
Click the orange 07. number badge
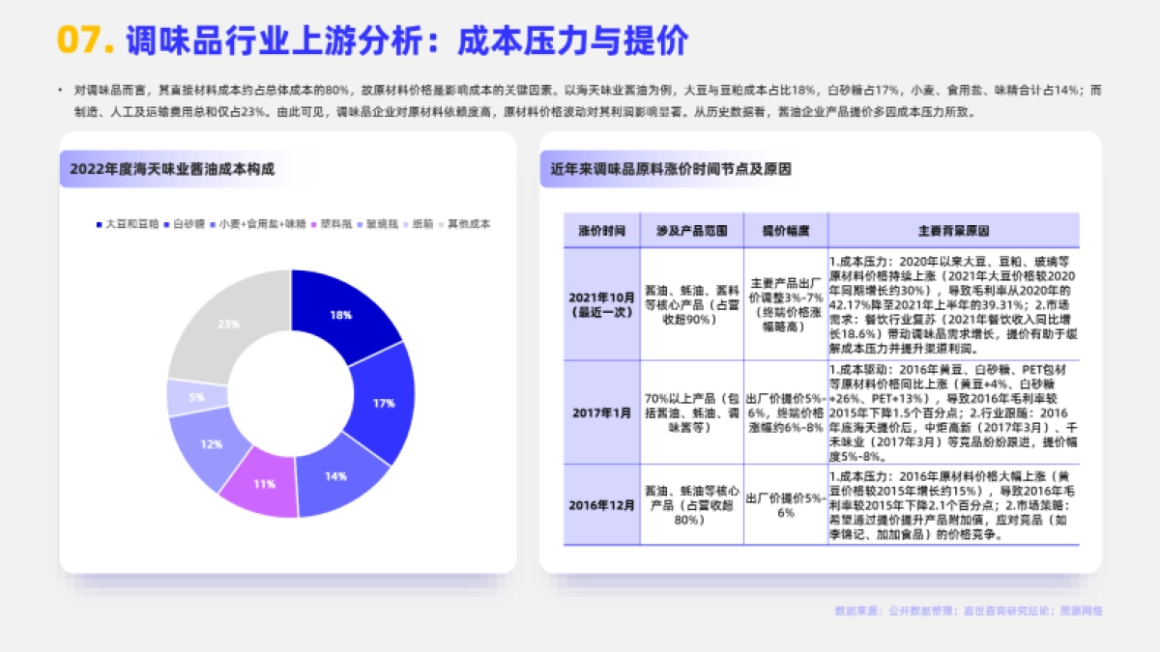(82, 41)
